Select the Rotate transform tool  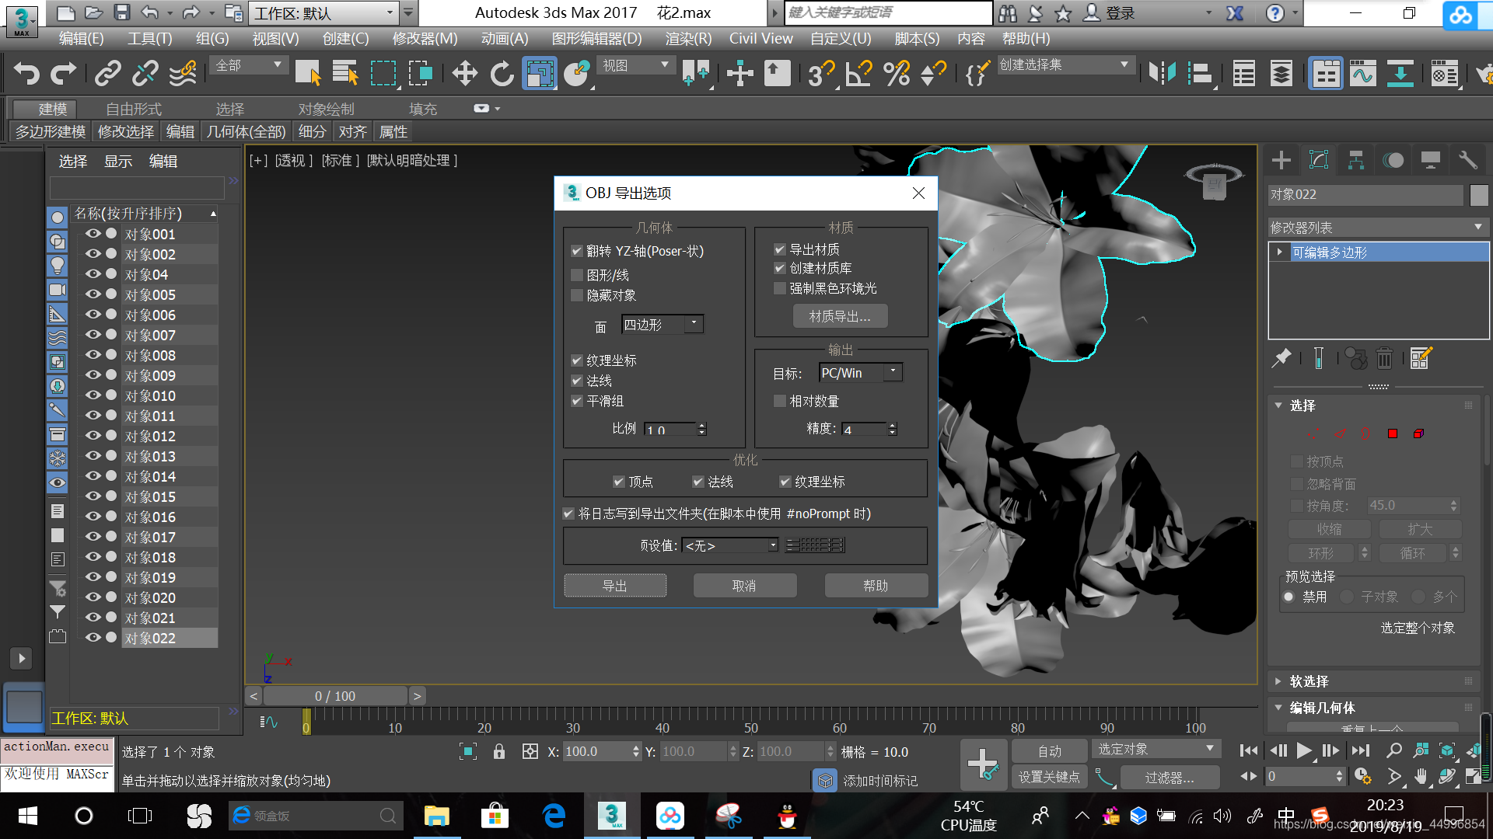(502, 74)
